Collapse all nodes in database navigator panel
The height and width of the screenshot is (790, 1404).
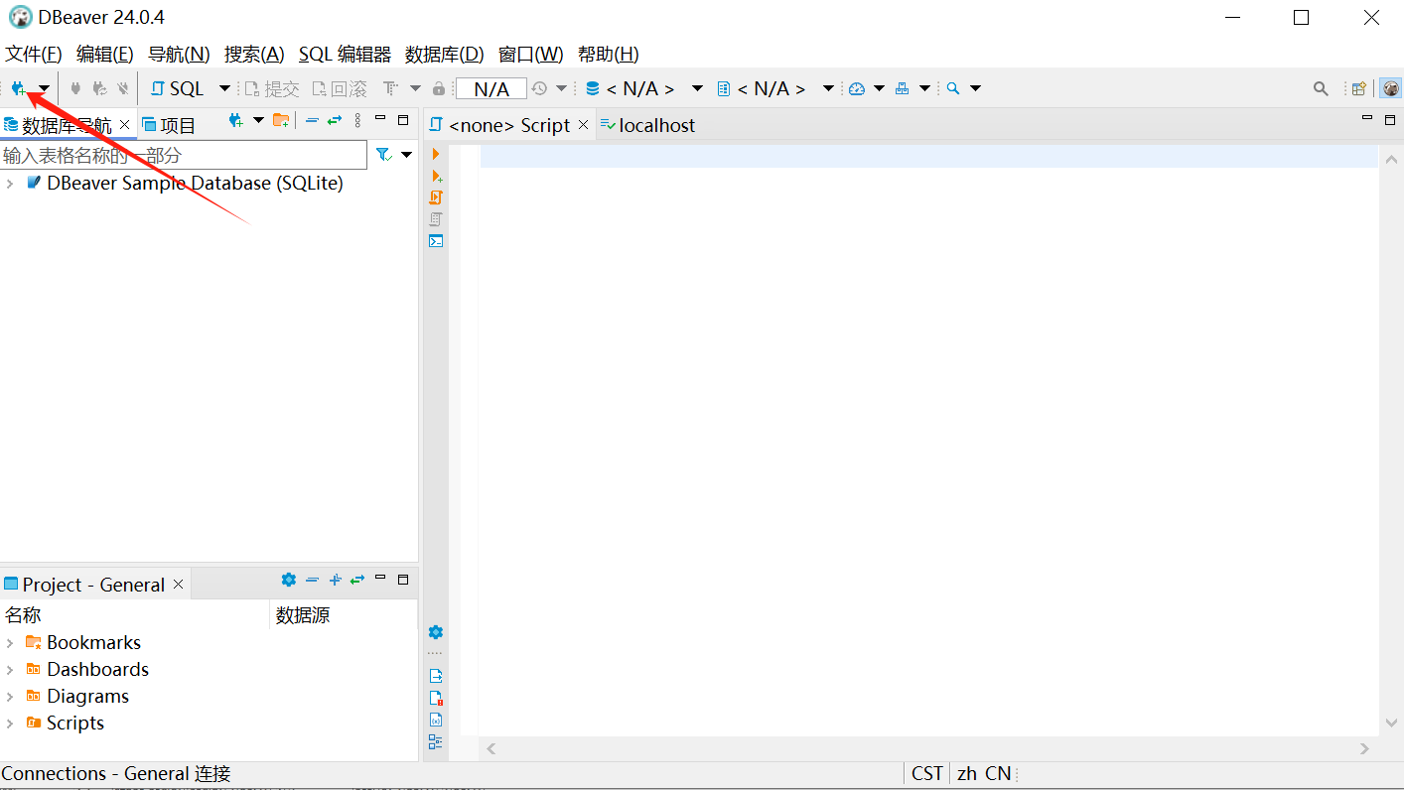[312, 120]
